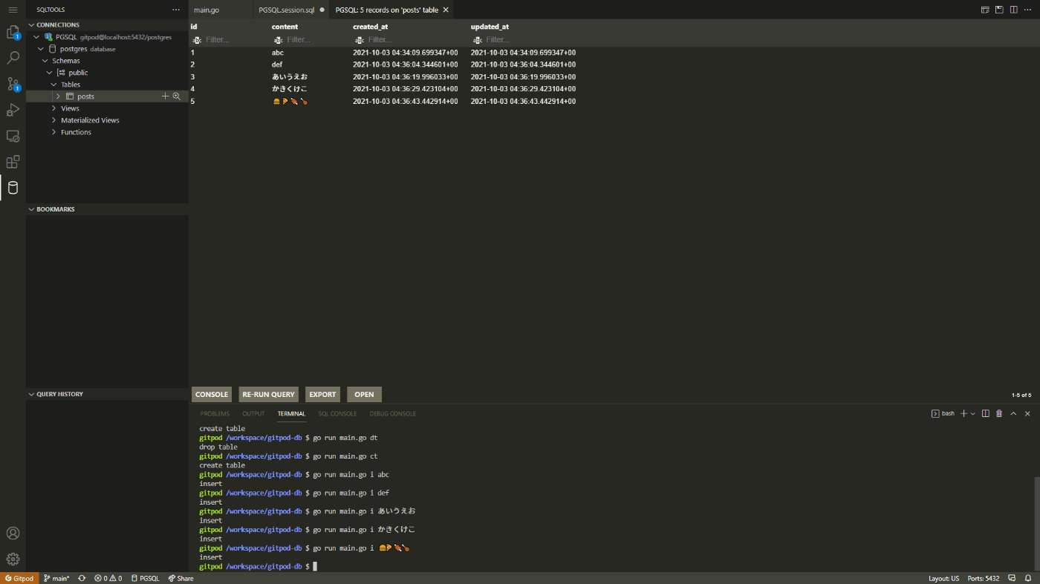Collapse the CONNECTIONS section
Image resolution: width=1040 pixels, height=584 pixels.
coord(32,24)
